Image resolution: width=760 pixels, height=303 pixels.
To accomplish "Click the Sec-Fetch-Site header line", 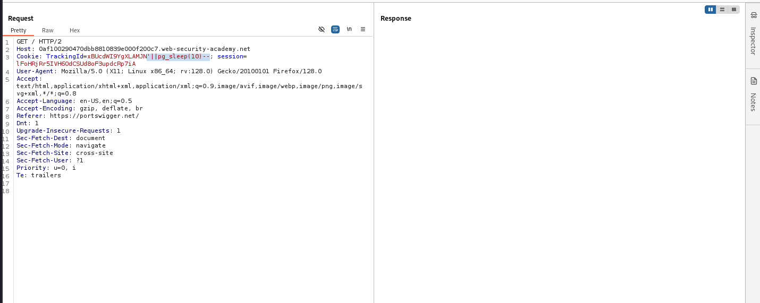I will (65, 153).
